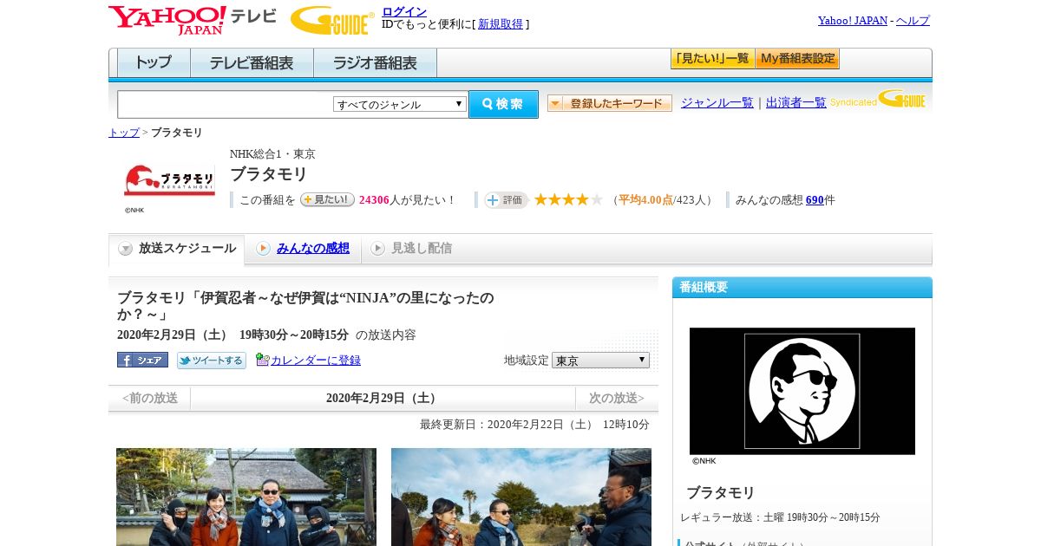Image resolution: width=1041 pixels, height=546 pixels.
Task: Click the ツイートする Twitter button
Action: tap(212, 360)
